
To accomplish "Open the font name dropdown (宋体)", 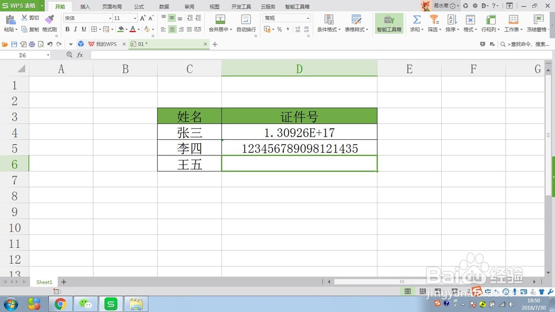I will [110, 18].
